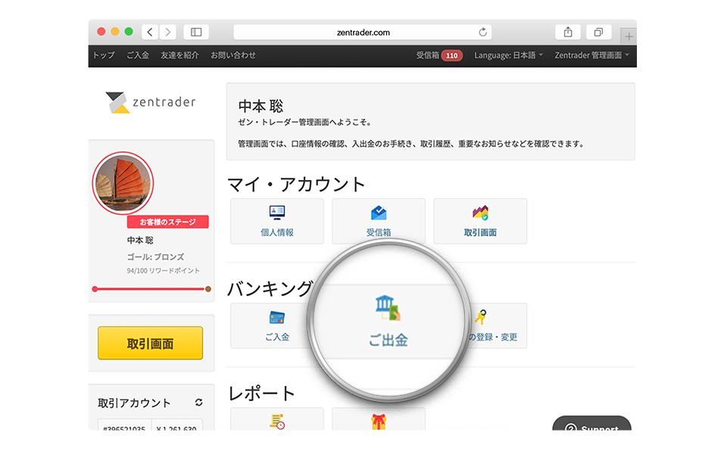Toggle the Safari sidebar button

[196, 32]
